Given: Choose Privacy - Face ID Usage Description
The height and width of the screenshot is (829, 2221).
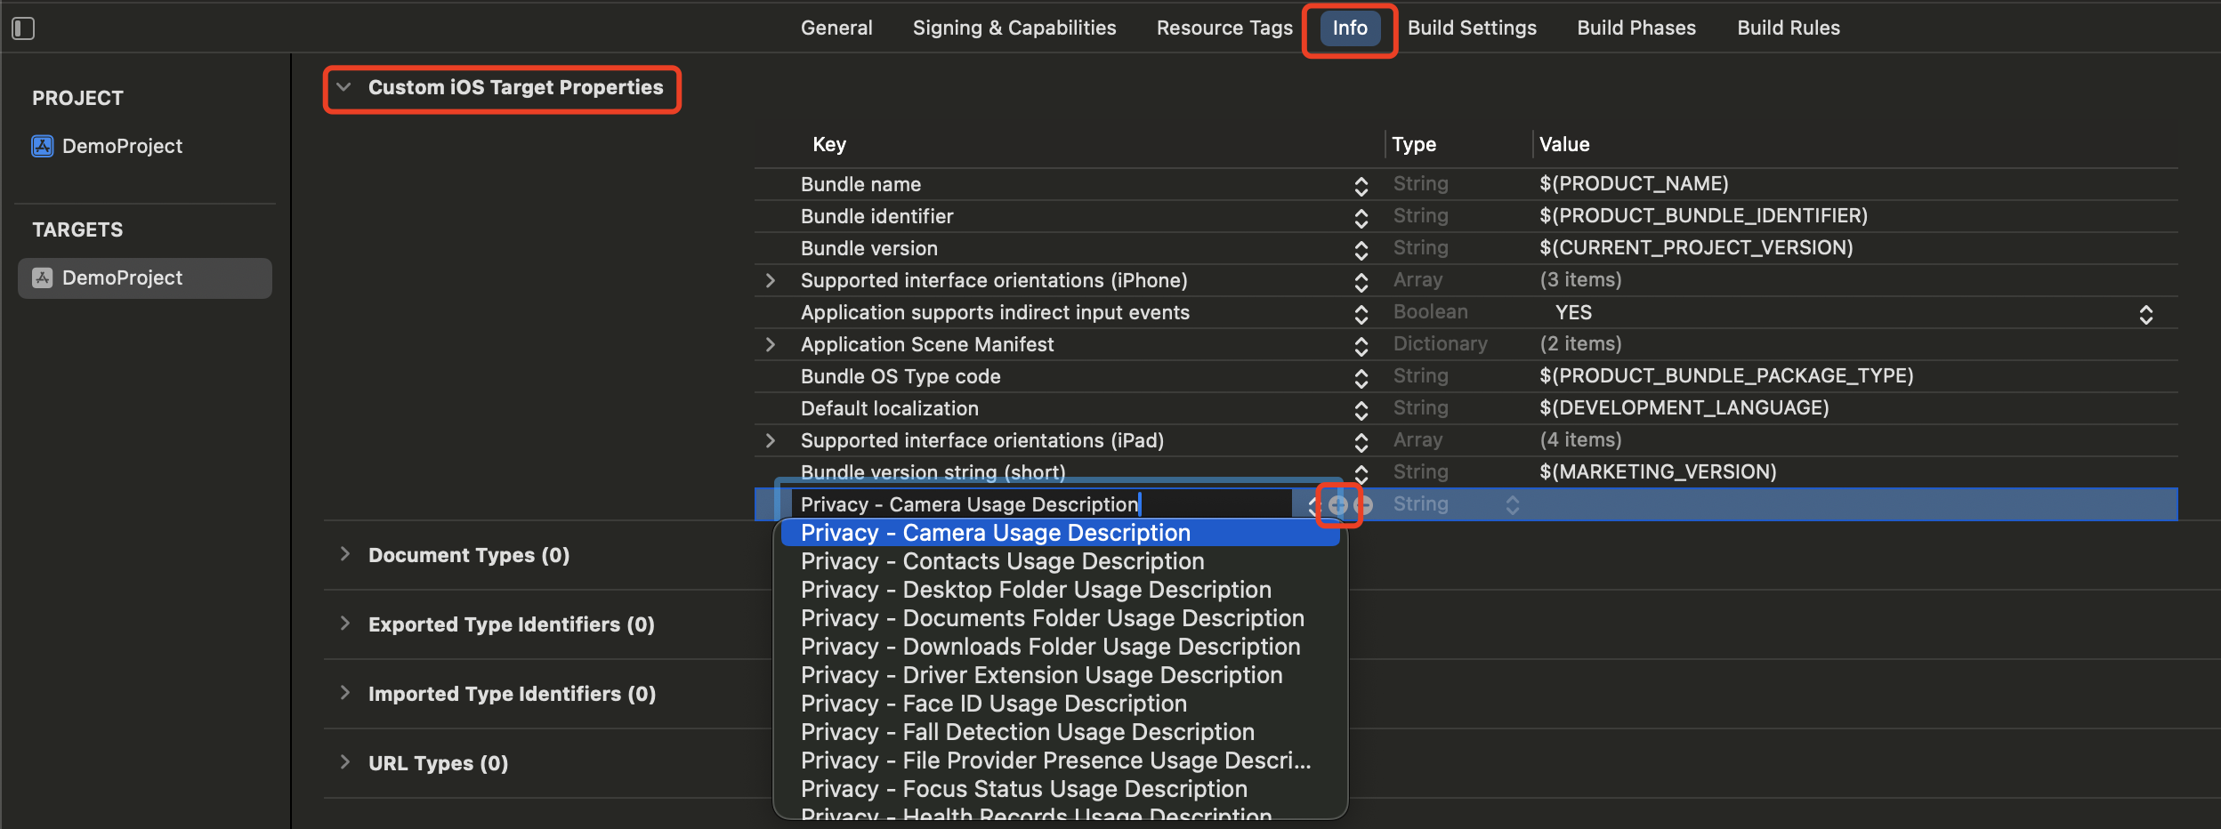Looking at the screenshot, I should (993, 704).
